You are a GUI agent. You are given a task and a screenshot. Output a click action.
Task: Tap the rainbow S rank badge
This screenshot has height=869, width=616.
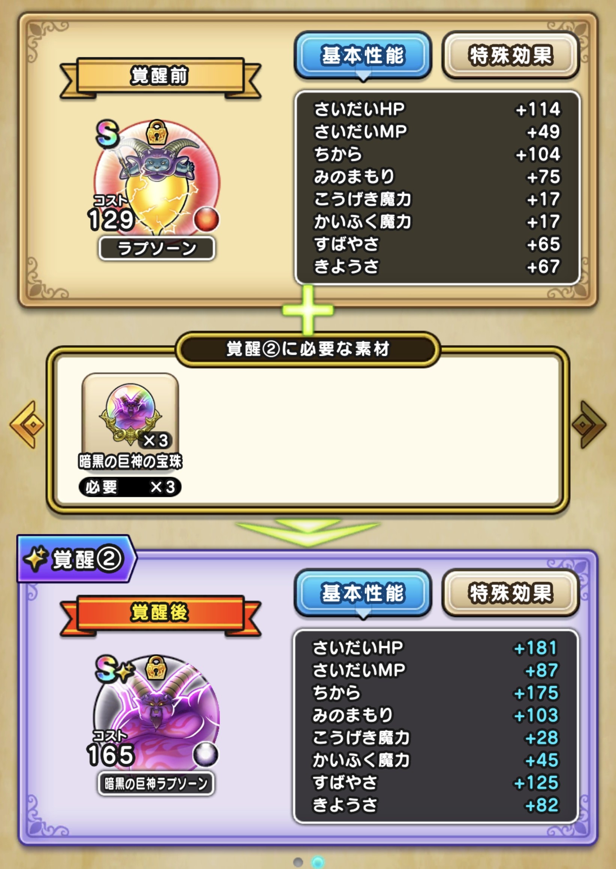(x=107, y=134)
